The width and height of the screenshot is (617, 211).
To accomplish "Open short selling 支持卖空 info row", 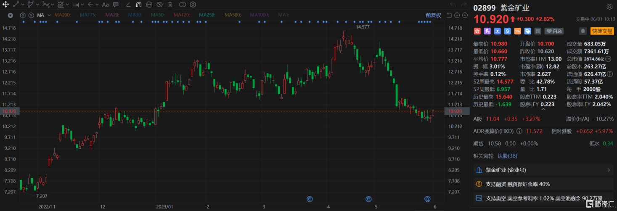I will click(543, 198).
